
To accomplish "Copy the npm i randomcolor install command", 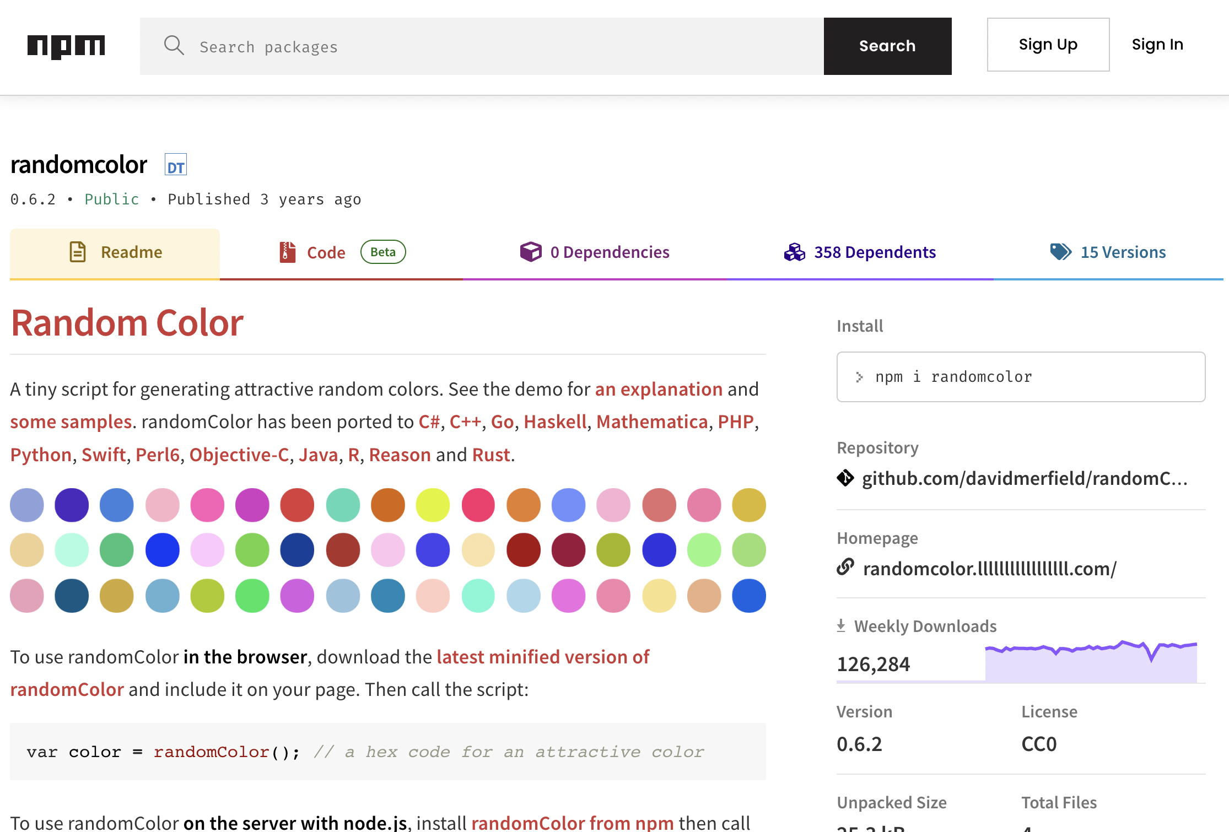I will tap(1021, 377).
